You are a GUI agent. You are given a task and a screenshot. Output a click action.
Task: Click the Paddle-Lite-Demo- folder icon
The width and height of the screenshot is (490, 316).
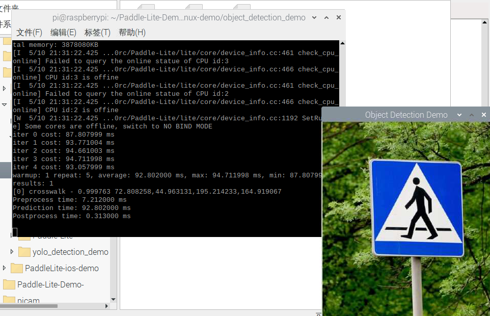click(9, 284)
